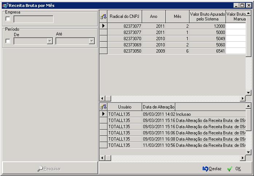
Task: Click the 09/03/2011 16:06 log entry
Action: point(173,133)
